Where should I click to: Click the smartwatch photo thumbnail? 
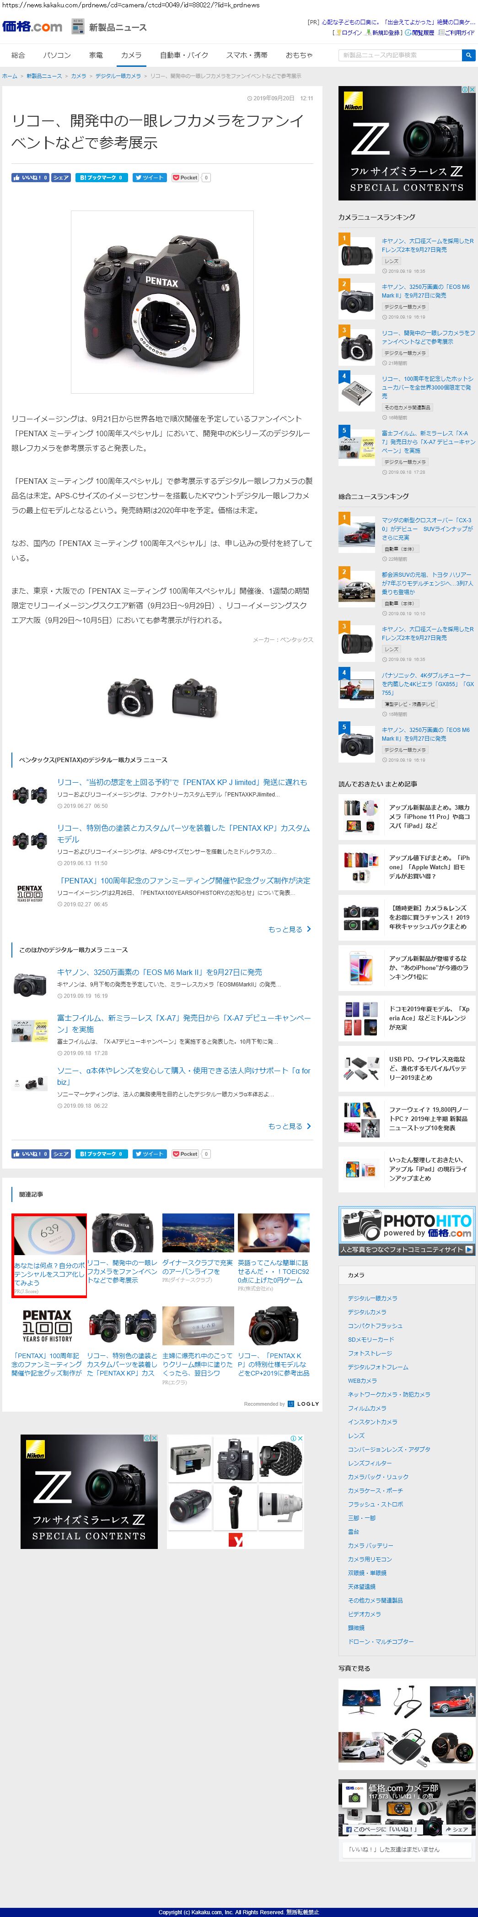pyautogui.click(x=453, y=1747)
